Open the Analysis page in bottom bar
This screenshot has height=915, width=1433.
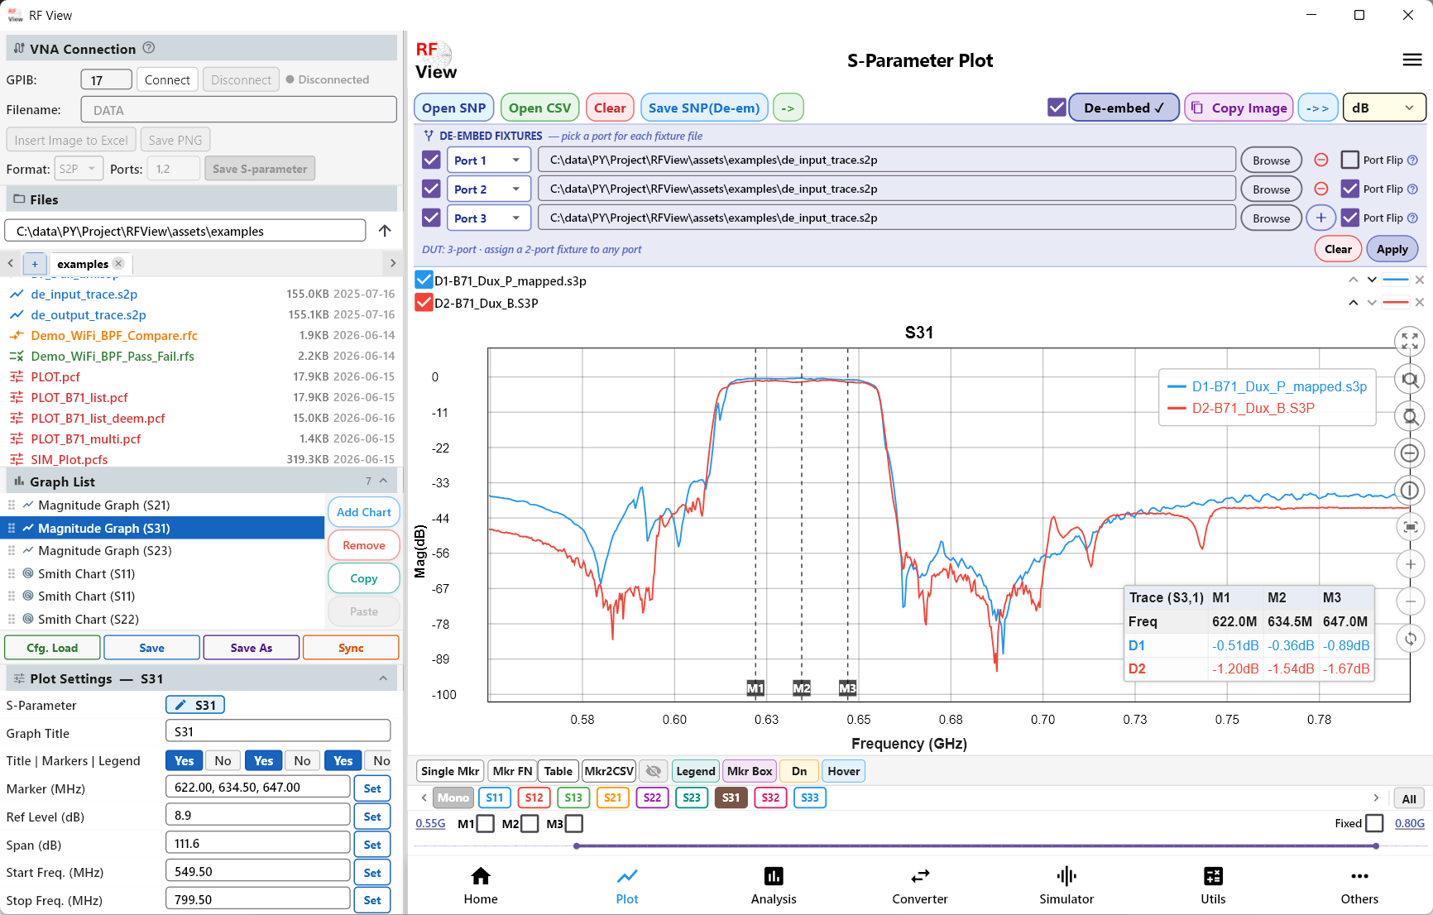click(x=774, y=885)
